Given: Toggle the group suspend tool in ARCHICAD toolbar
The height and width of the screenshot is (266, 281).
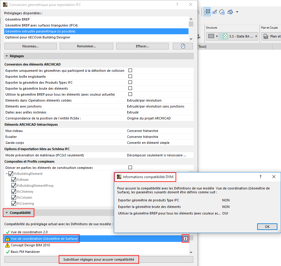Looking at the screenshot, I should (x=207, y=12).
